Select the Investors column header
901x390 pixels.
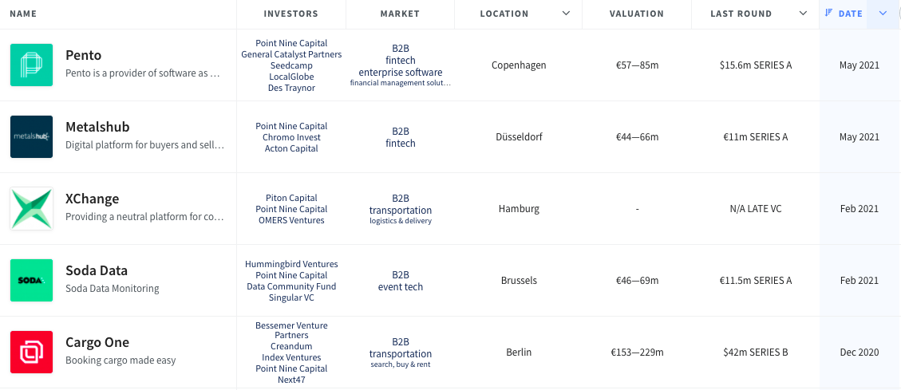[290, 14]
